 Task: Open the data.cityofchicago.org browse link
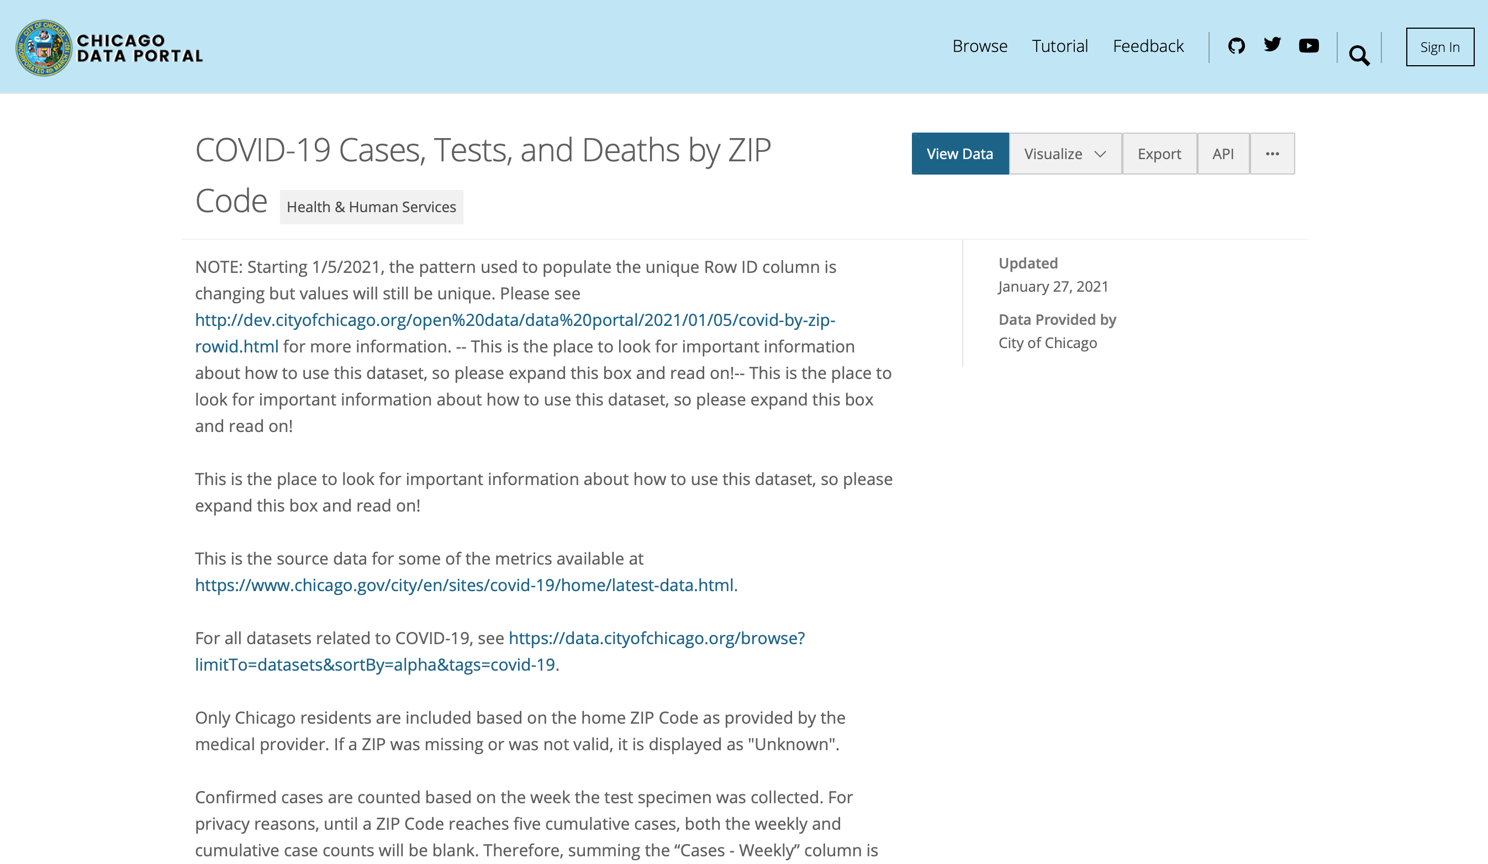pyautogui.click(x=499, y=651)
